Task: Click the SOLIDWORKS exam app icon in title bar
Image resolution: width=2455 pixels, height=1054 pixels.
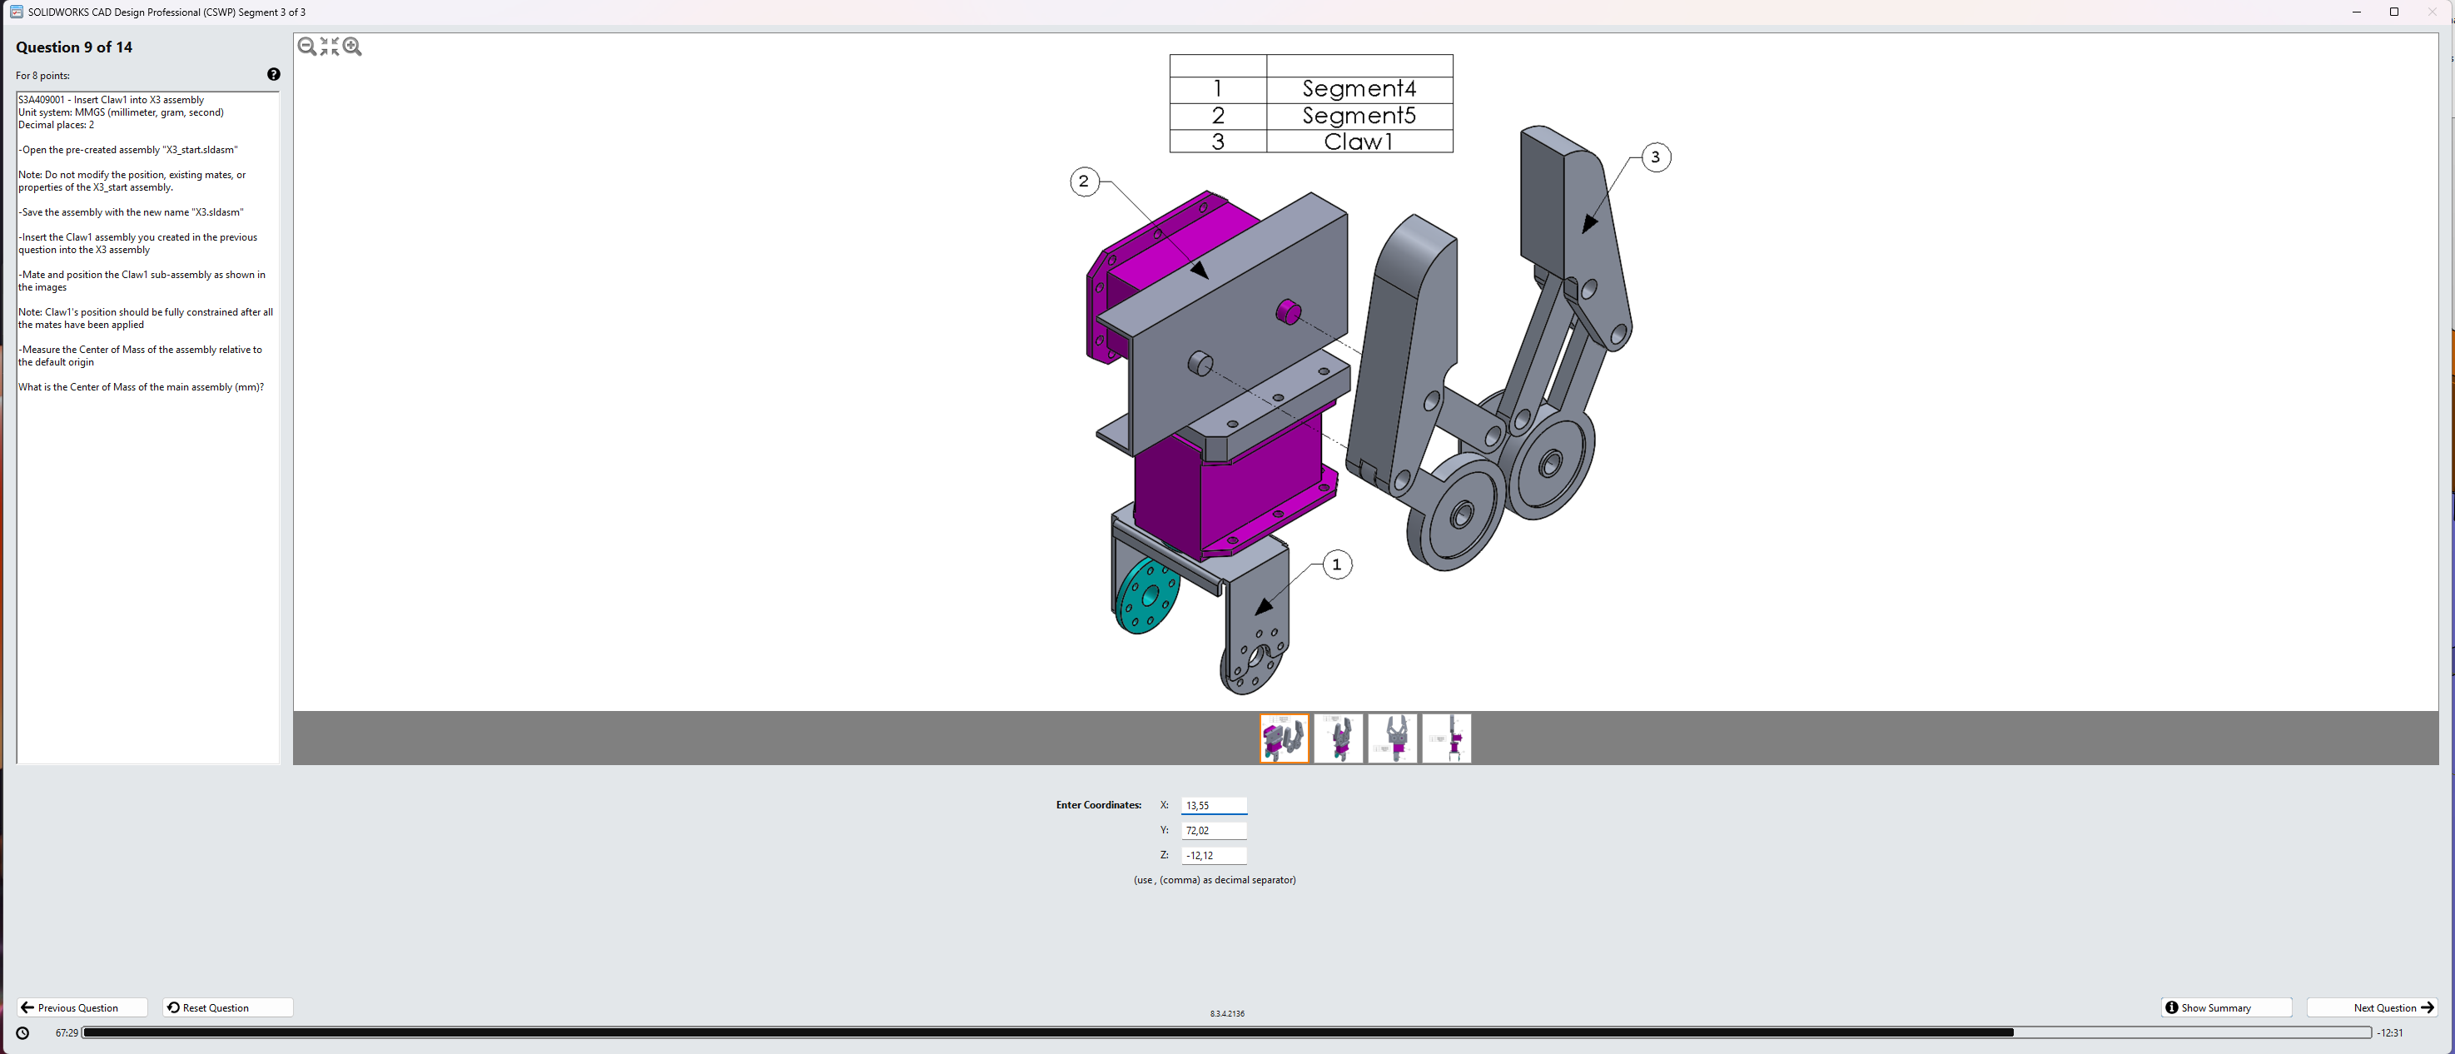Action: (15, 12)
